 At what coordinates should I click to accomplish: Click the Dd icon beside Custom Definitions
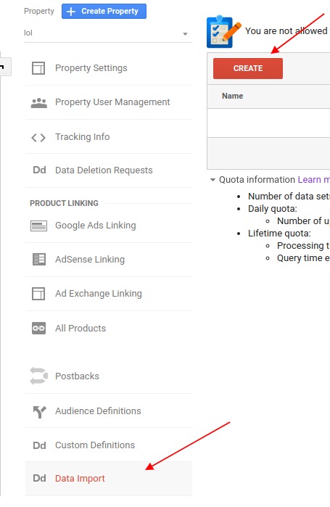coord(39,445)
